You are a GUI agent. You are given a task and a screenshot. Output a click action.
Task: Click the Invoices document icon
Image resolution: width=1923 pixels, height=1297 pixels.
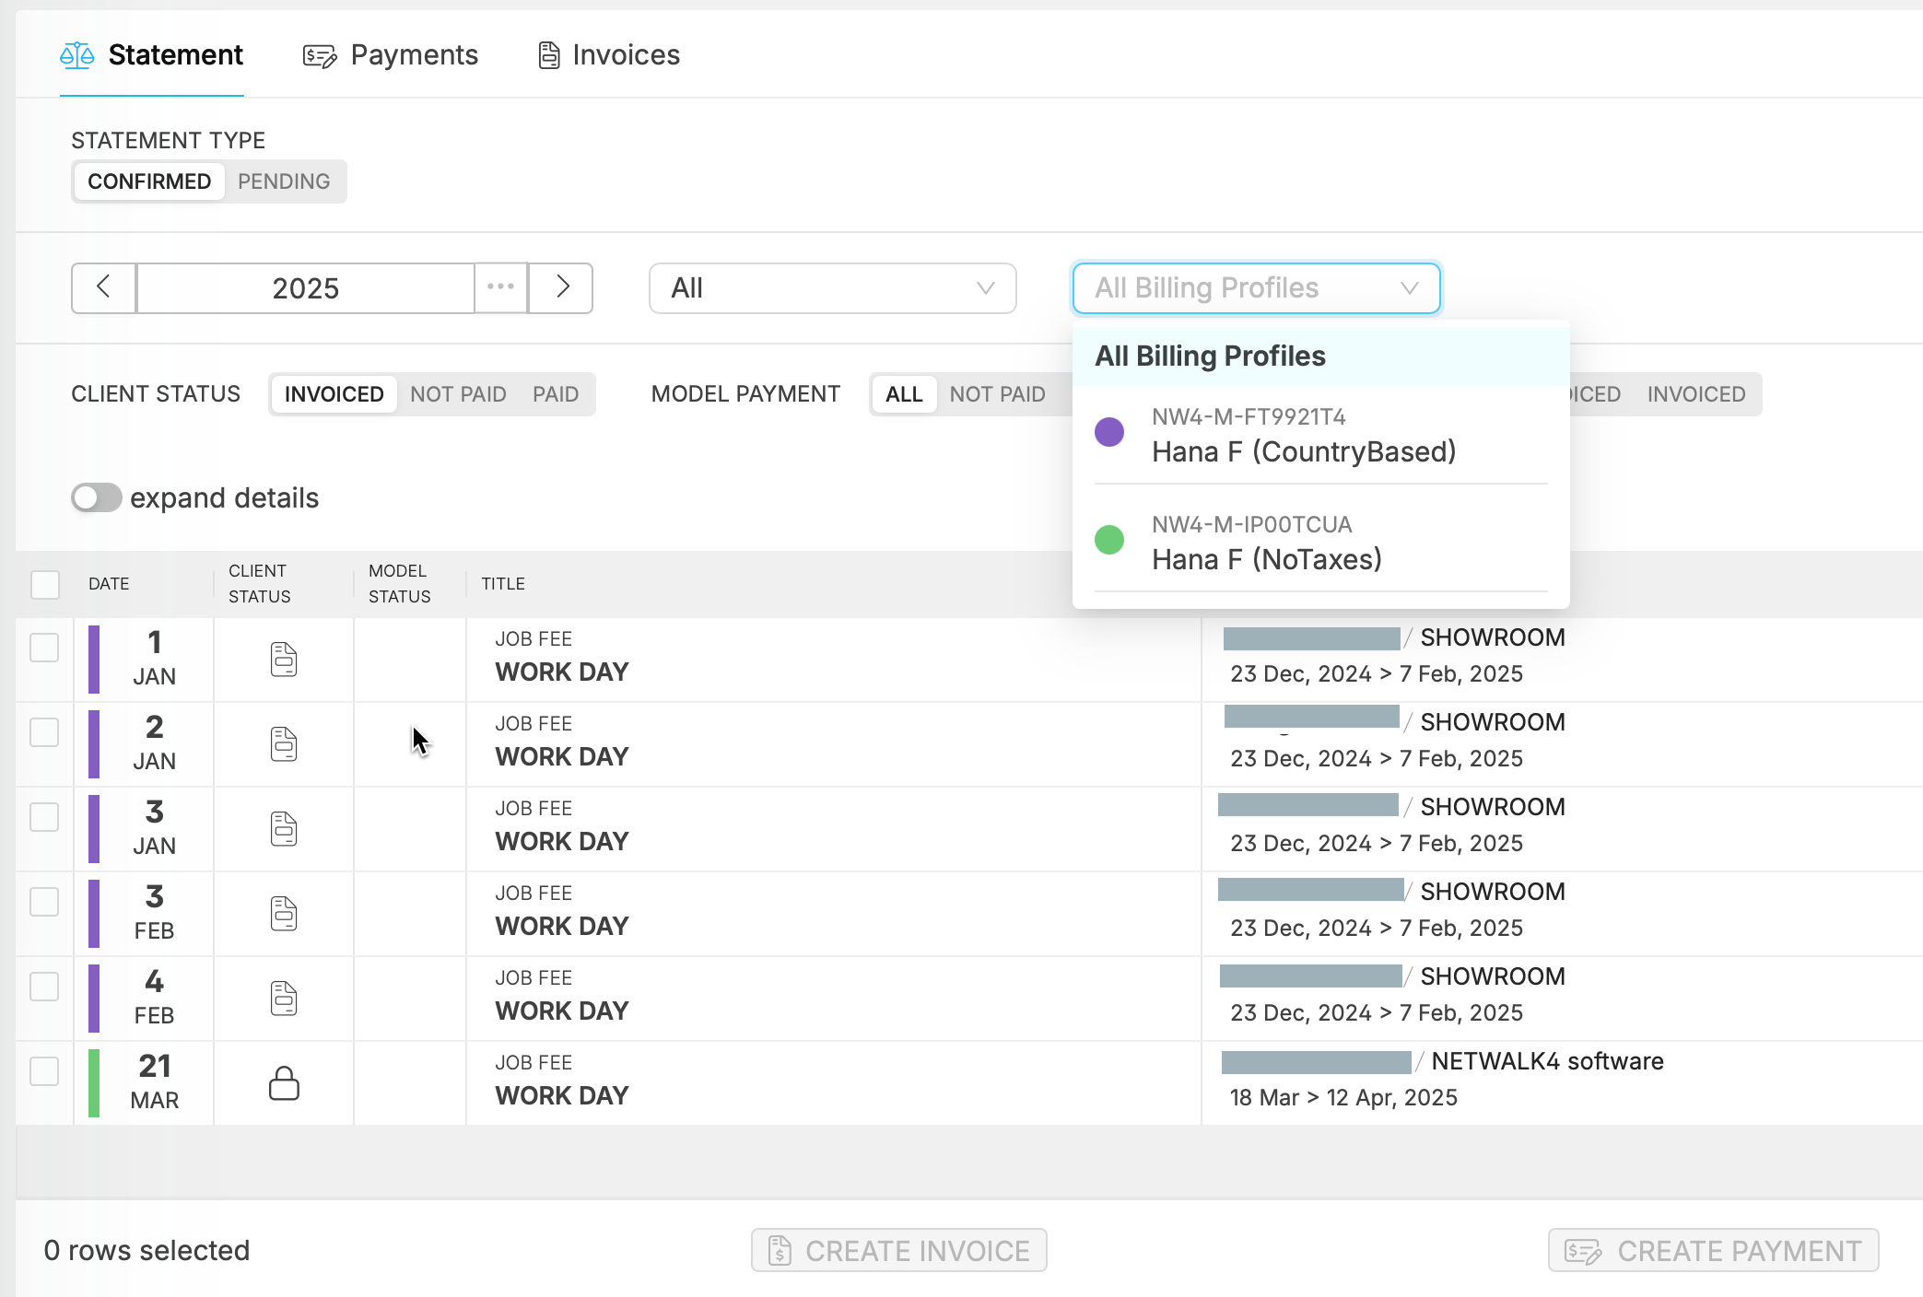click(x=550, y=55)
